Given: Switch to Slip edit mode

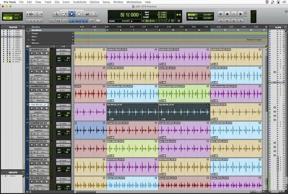Looking at the screenshot, I should [x=7, y=17].
